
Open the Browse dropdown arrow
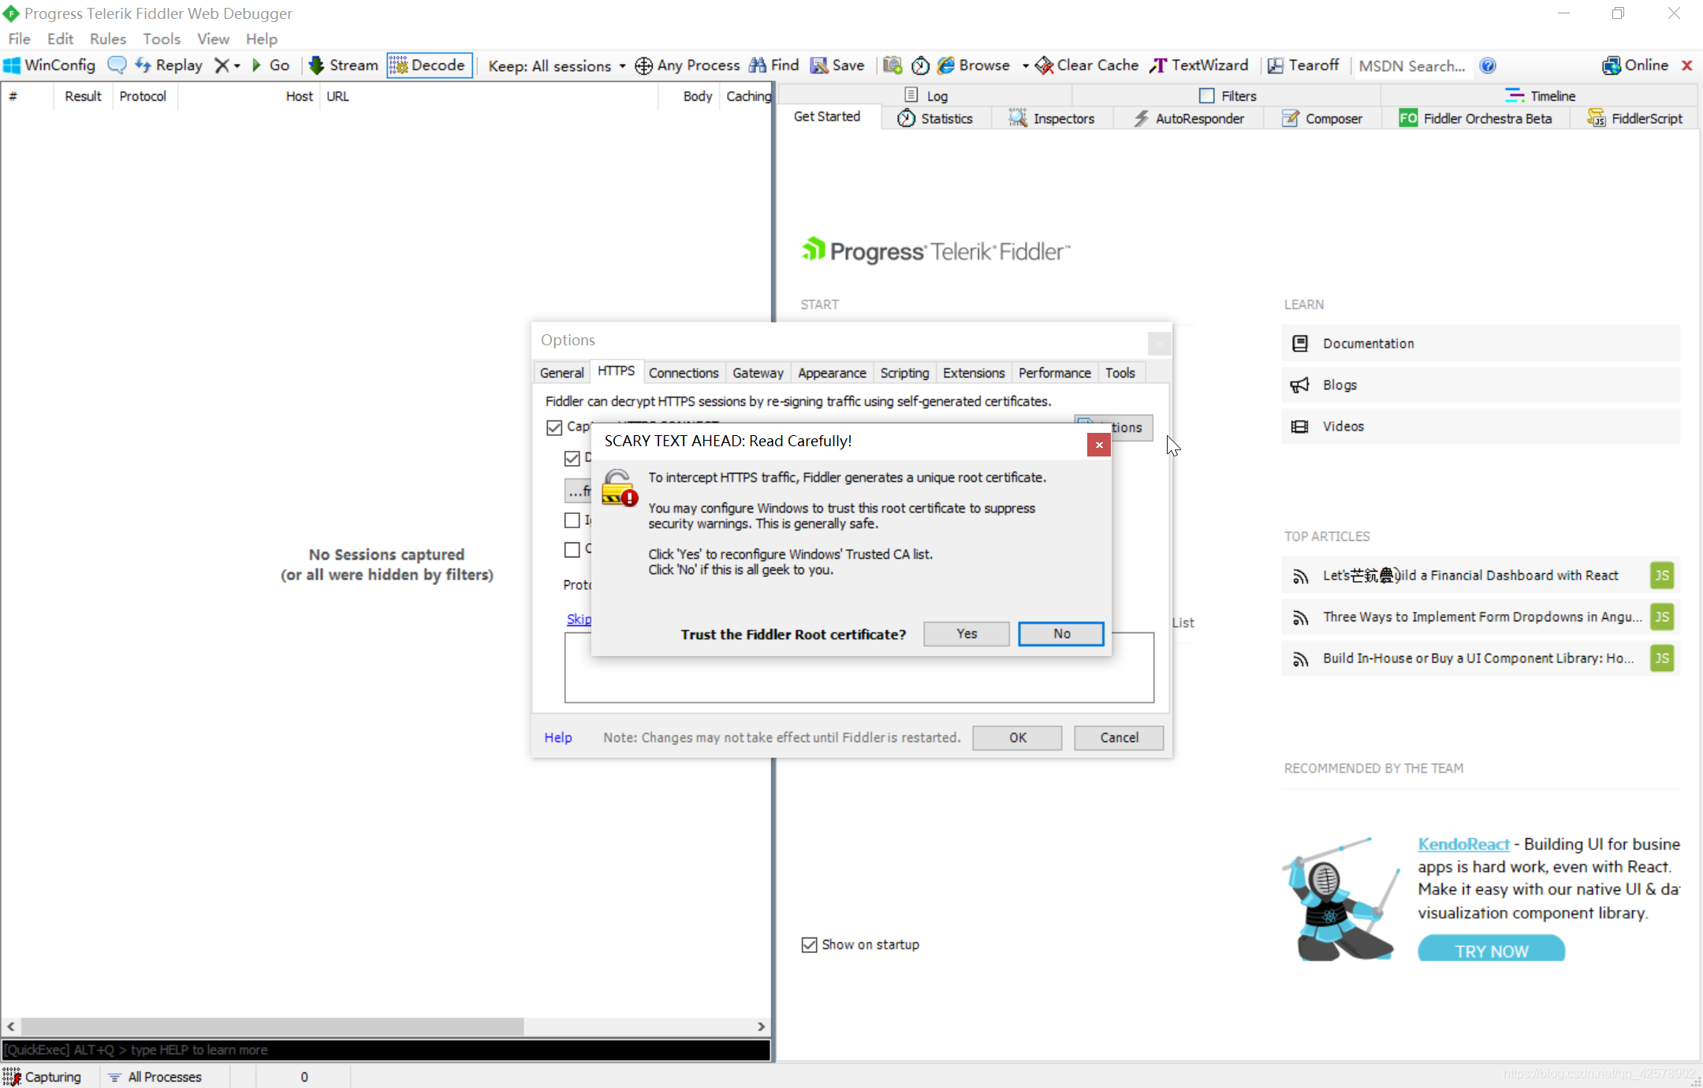[1025, 66]
